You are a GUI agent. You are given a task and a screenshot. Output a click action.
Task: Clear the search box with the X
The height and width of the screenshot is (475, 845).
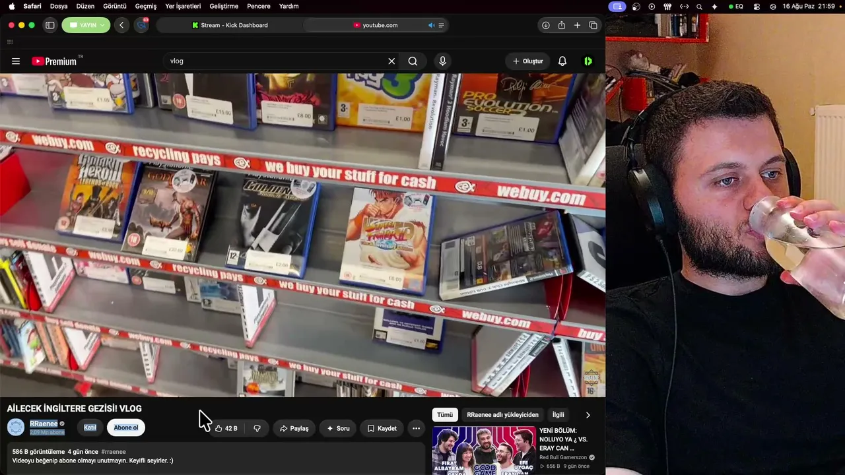click(x=391, y=61)
